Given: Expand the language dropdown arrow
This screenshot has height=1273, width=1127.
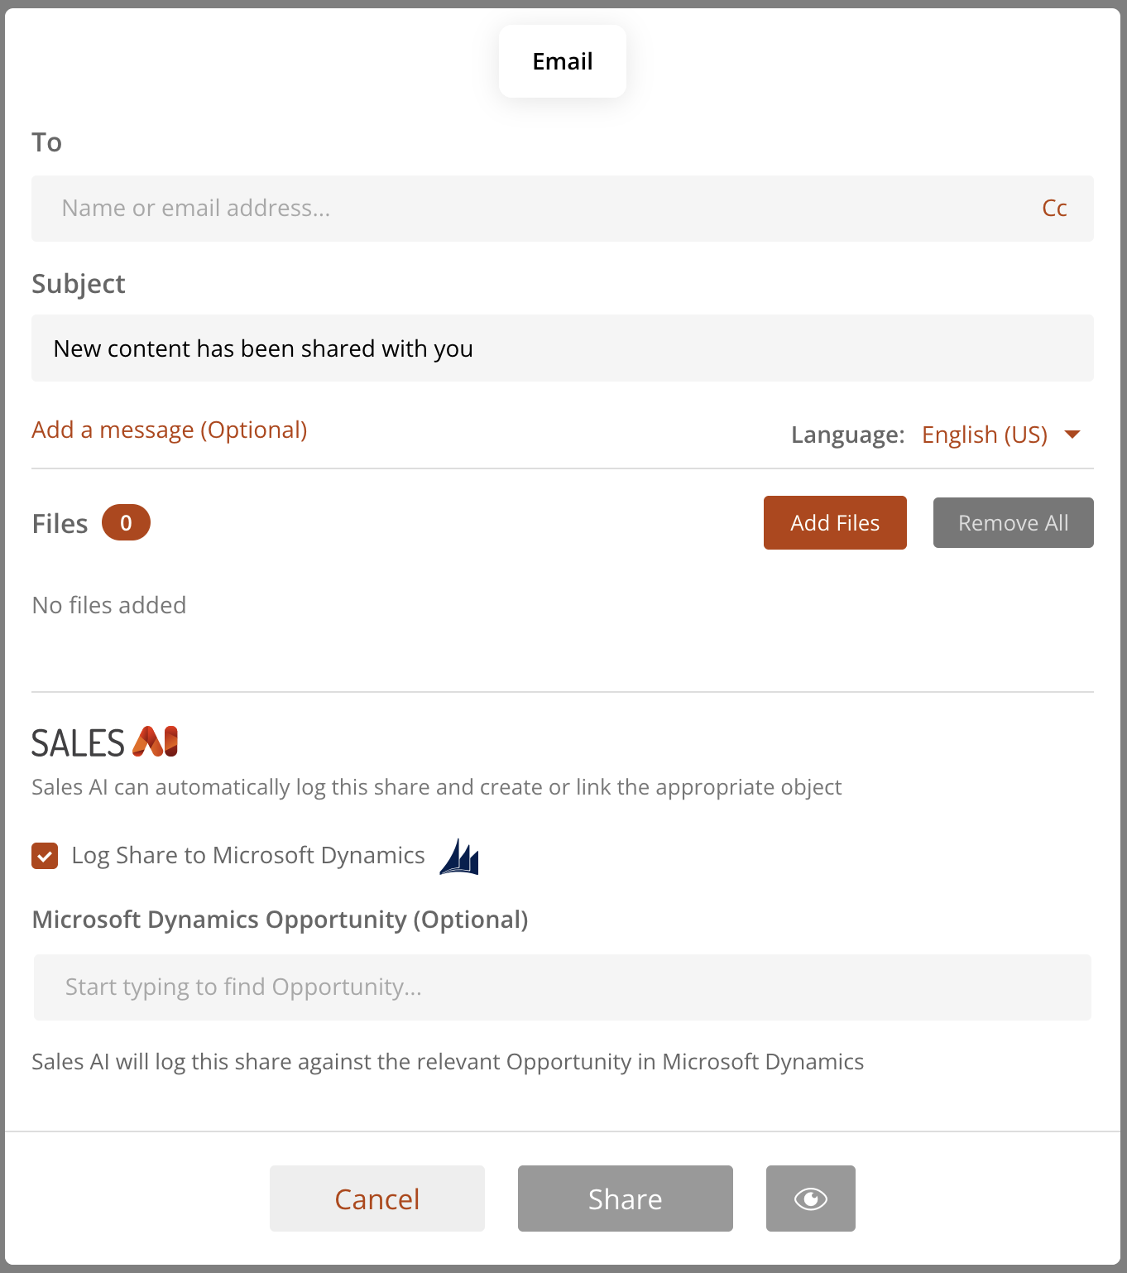Looking at the screenshot, I should pyautogui.click(x=1072, y=435).
